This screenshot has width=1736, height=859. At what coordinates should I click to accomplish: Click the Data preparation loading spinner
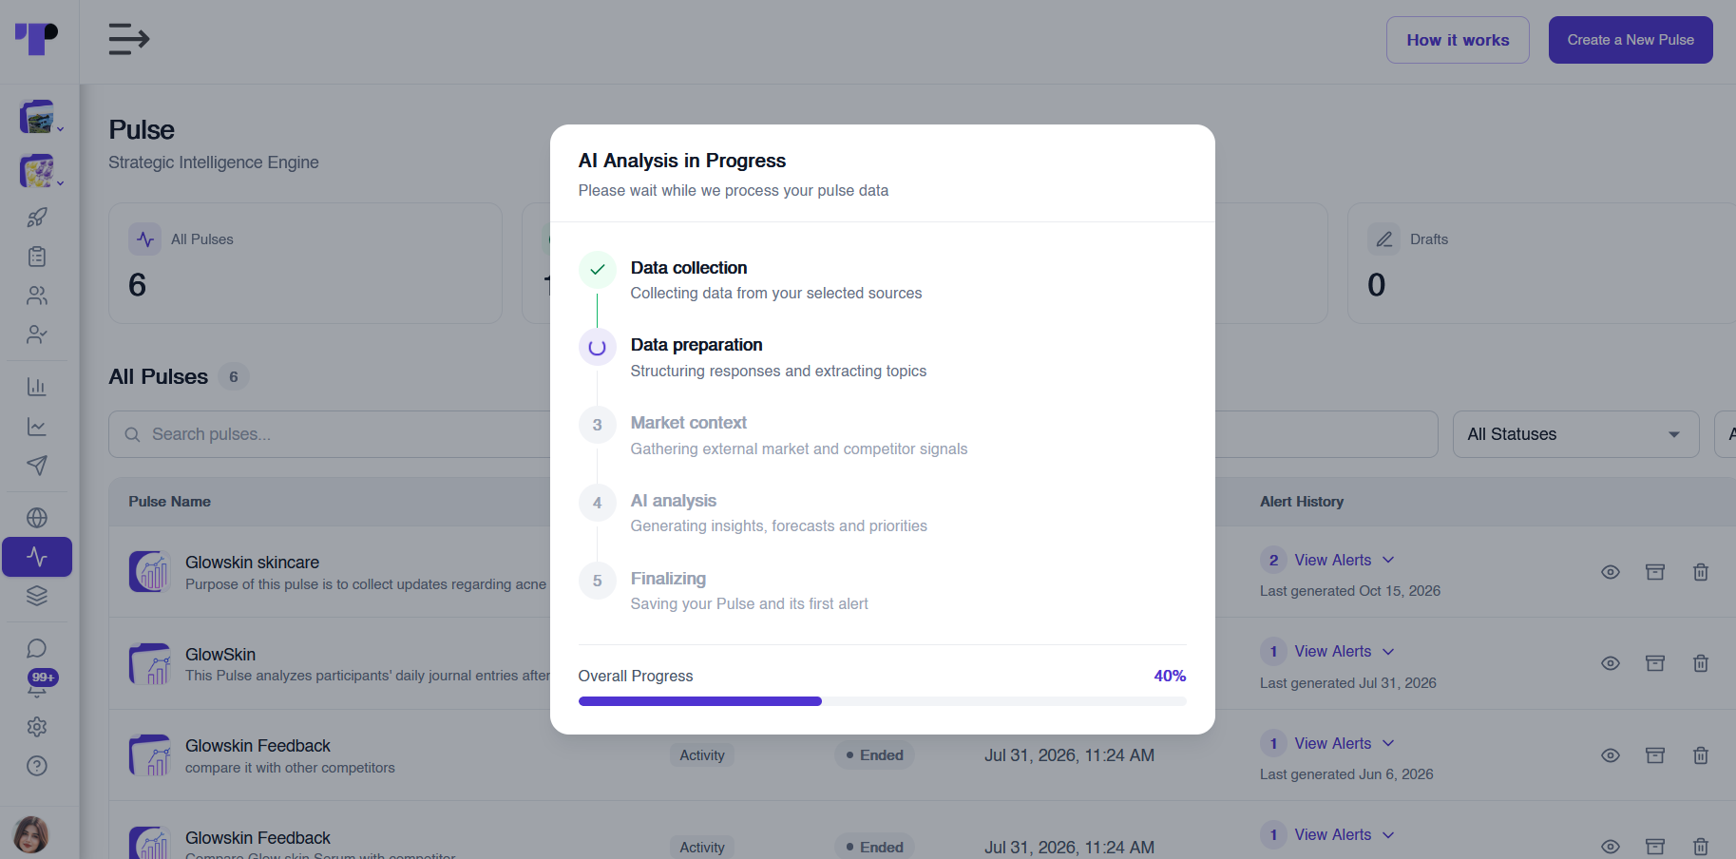click(597, 348)
